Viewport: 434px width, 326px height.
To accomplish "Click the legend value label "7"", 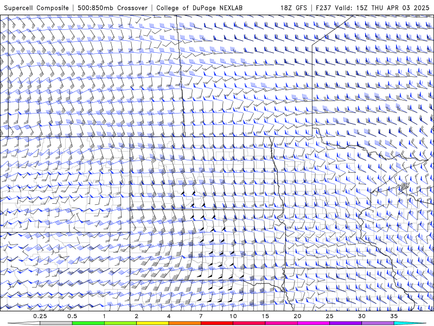I will (x=201, y=316).
